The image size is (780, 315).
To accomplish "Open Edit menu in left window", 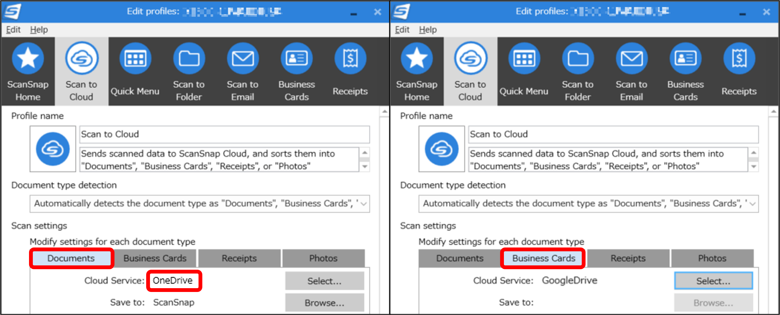I will coord(13,30).
